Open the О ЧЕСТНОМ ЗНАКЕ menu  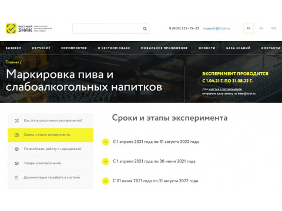pyautogui.click(x=114, y=48)
